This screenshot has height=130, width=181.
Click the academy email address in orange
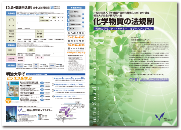click(x=76, y=53)
